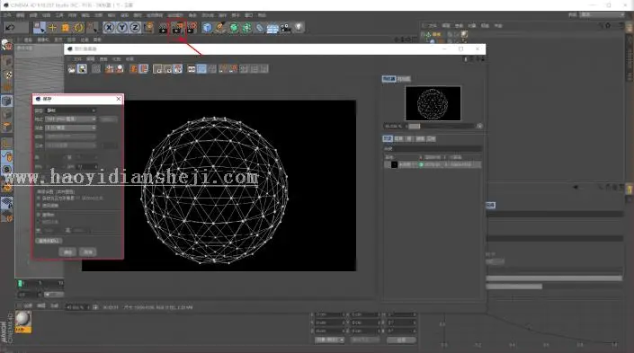Activate the highlighted object mode cube icon

pyautogui.click(x=7, y=101)
